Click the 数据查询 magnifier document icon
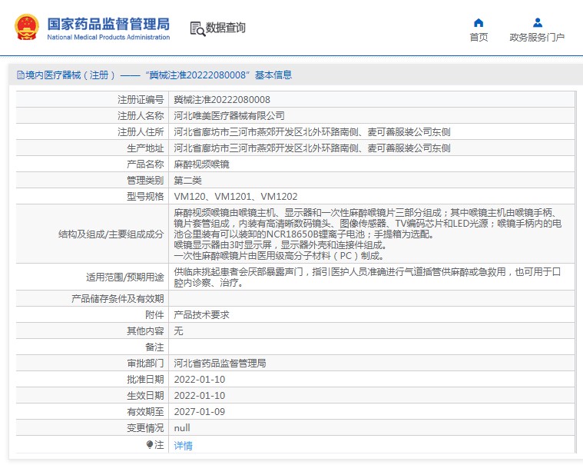The height and width of the screenshot is (465, 583). [197, 28]
